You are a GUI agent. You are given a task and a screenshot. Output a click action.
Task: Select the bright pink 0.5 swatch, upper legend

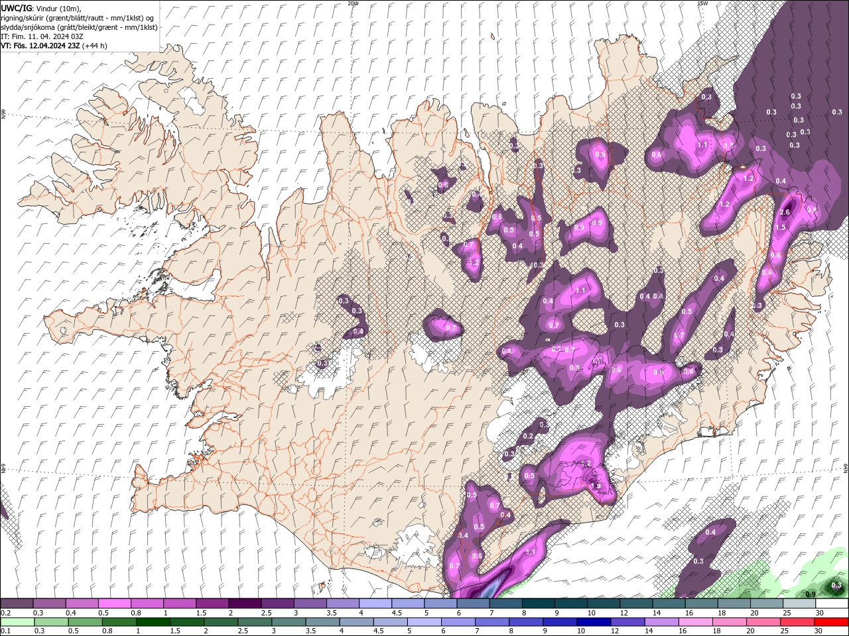(x=114, y=604)
